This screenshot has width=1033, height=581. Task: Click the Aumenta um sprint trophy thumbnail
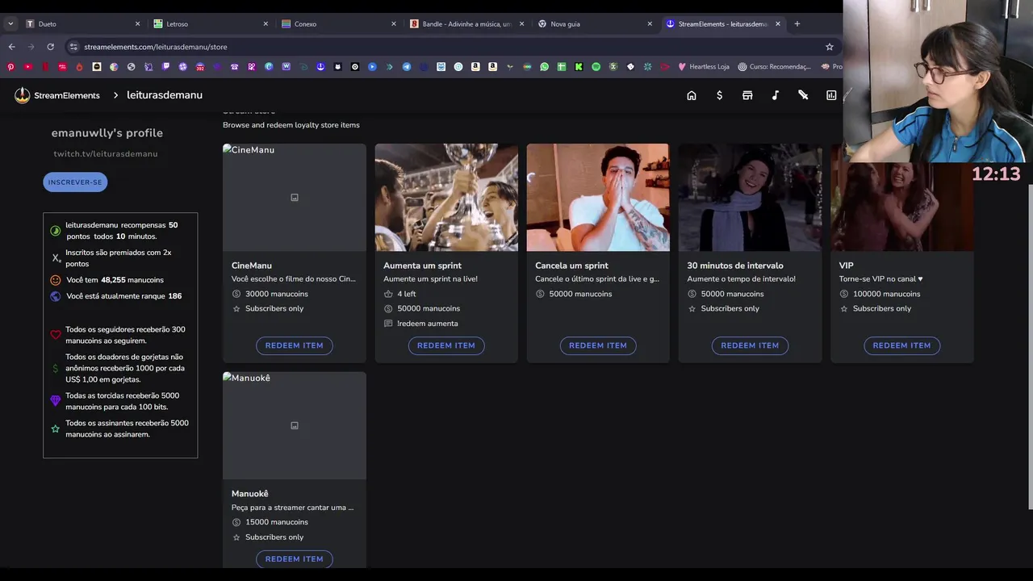pyautogui.click(x=446, y=198)
